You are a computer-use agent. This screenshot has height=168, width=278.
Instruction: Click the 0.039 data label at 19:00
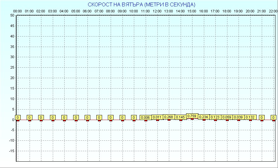coord(239,117)
